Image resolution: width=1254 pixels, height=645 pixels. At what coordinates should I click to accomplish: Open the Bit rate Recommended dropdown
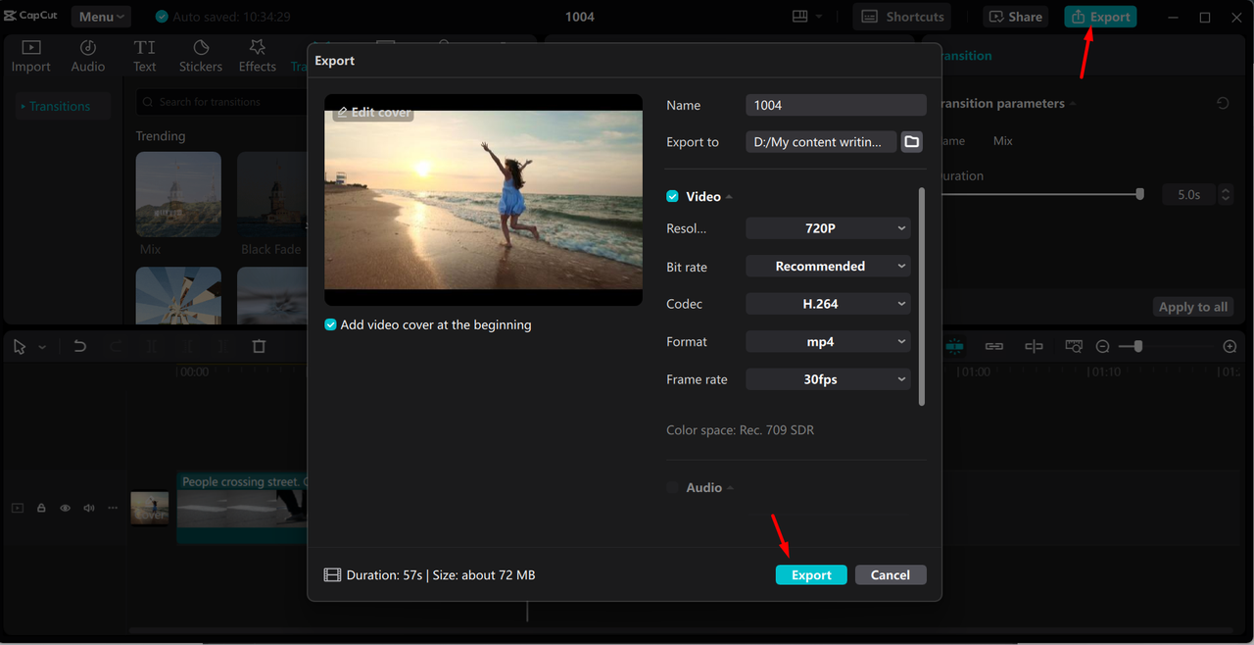(x=828, y=267)
